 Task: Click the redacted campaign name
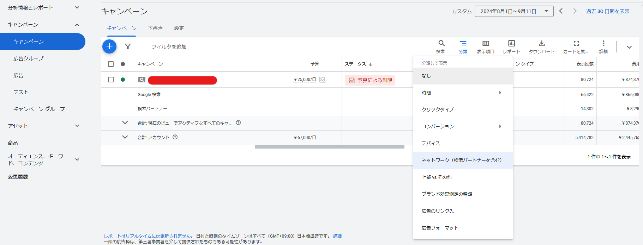click(x=182, y=80)
